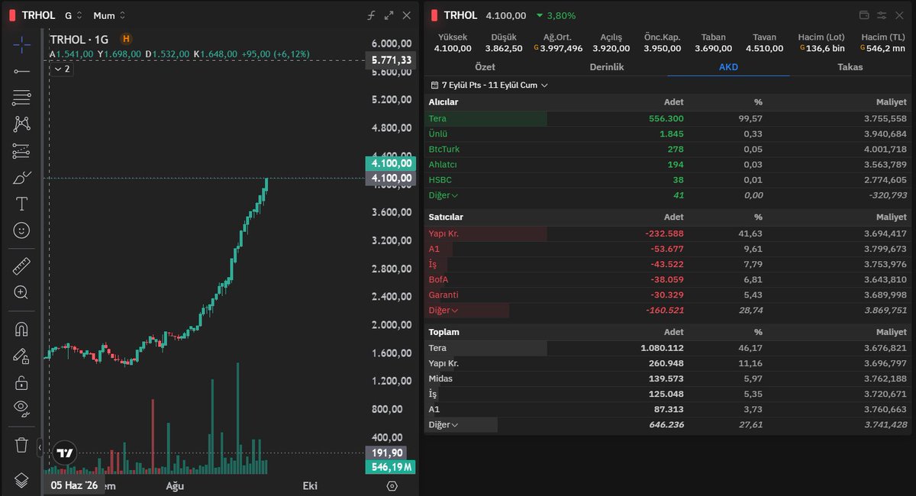Click TRHOL symbol name in chart header
The image size is (916, 496).
(x=38, y=15)
